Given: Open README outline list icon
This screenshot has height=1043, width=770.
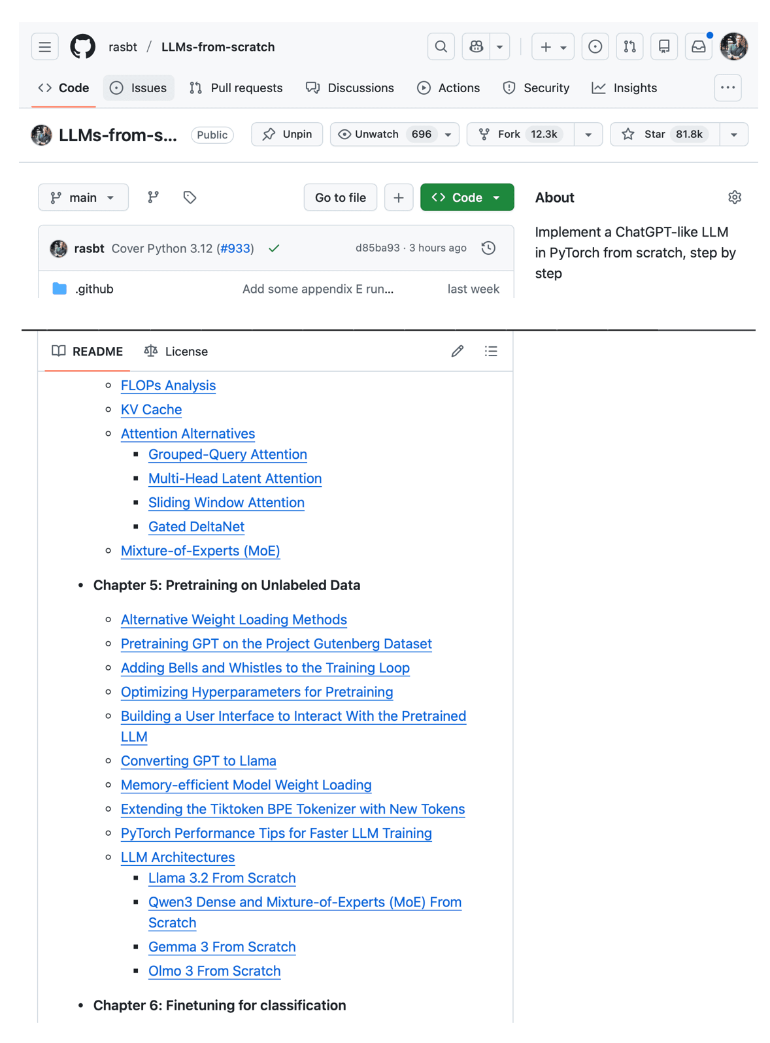Looking at the screenshot, I should pos(491,352).
